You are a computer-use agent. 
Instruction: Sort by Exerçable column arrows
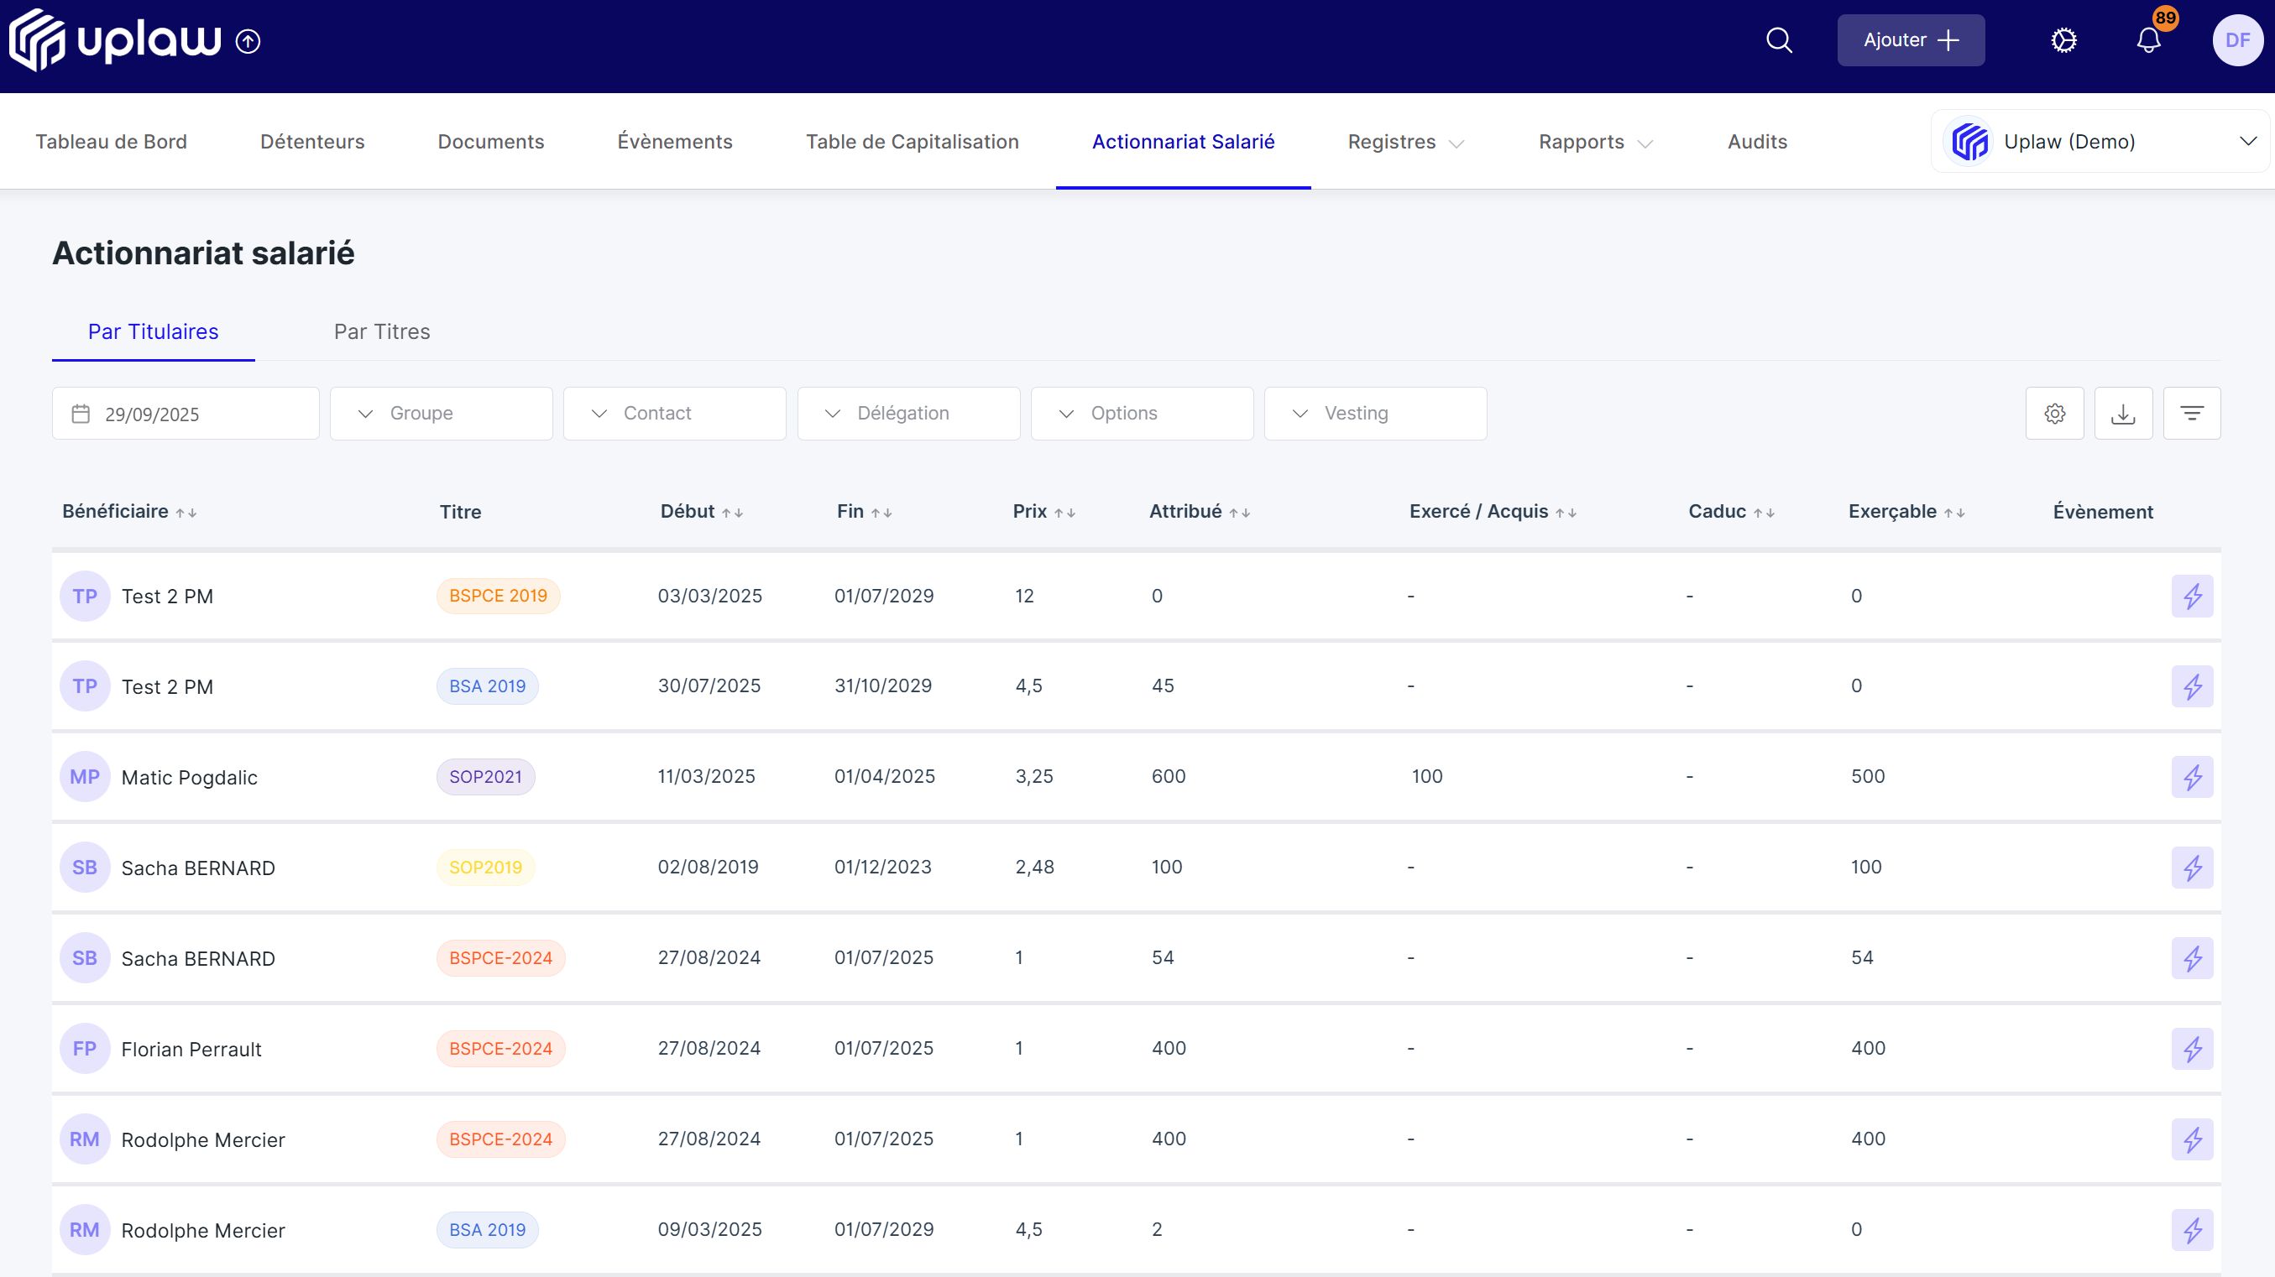[x=1954, y=513]
